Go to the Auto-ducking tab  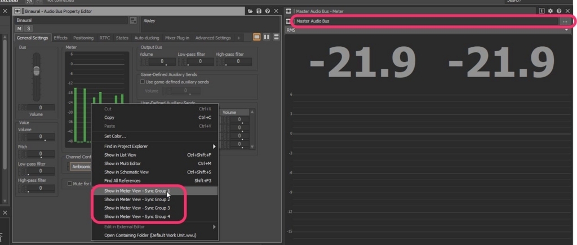point(147,38)
